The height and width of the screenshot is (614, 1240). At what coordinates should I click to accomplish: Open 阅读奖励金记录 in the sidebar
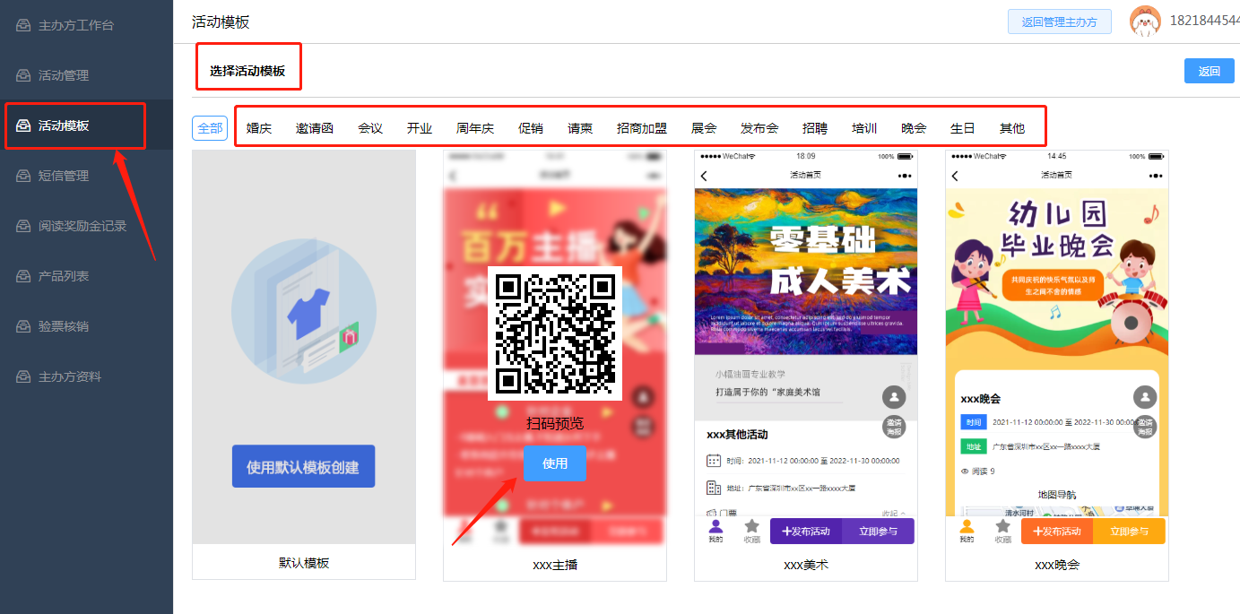click(x=82, y=226)
